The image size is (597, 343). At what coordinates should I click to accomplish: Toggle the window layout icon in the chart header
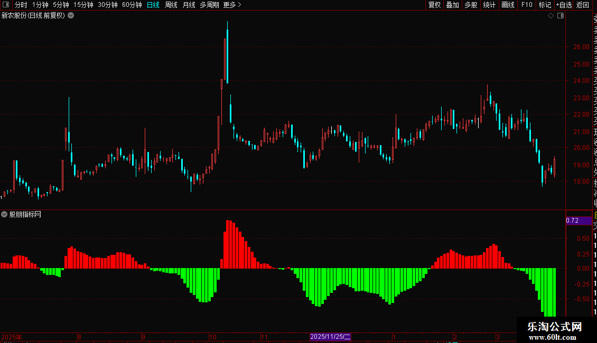[x=561, y=16]
